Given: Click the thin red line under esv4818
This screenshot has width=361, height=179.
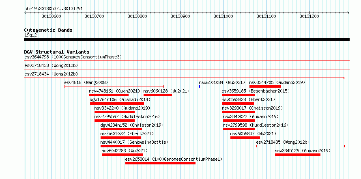Looking at the screenshot, I should coord(114,86).
